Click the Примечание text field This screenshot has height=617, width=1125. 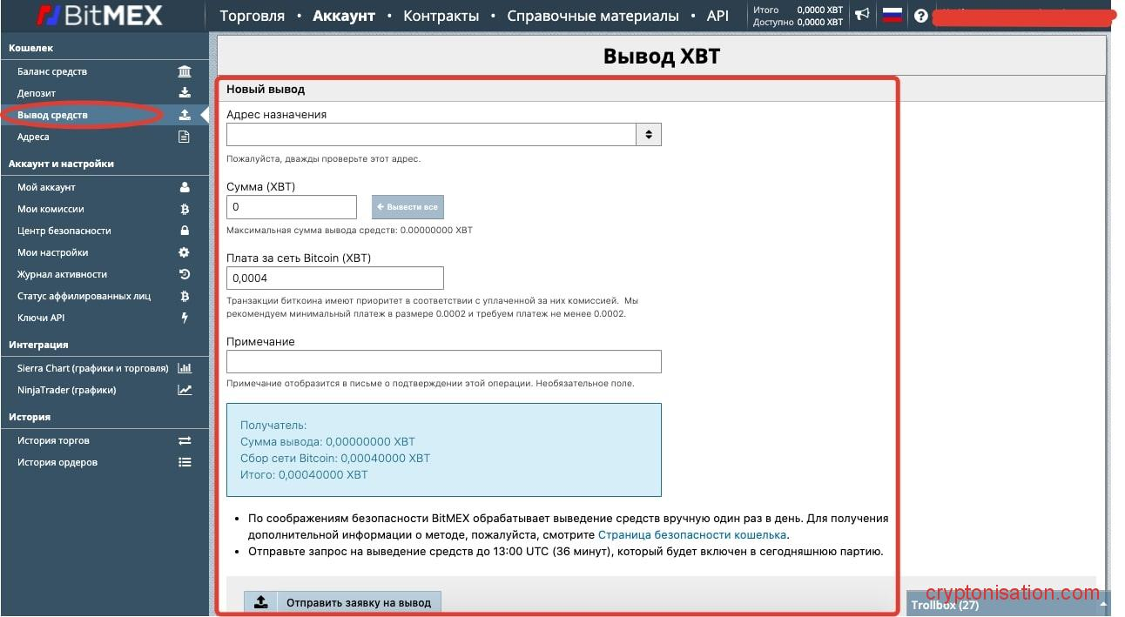(x=443, y=361)
